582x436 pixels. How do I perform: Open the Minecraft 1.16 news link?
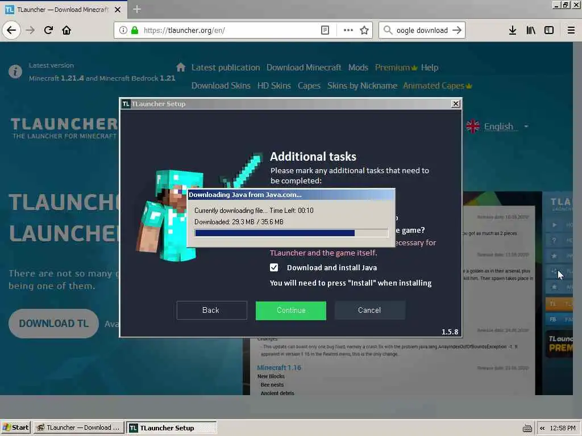pos(279,367)
